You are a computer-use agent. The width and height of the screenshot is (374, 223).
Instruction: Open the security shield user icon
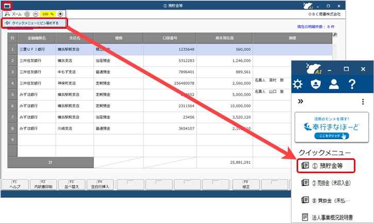(x=316, y=84)
